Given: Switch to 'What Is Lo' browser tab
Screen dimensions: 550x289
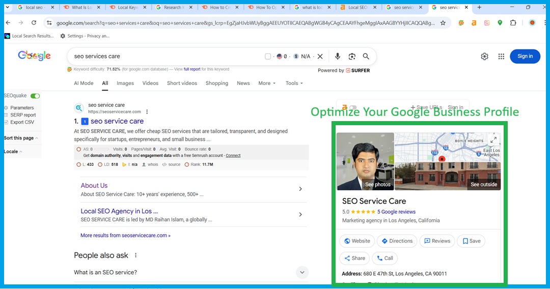Looking at the screenshot, I should [81, 7].
